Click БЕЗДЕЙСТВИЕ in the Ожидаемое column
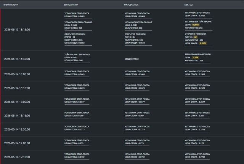Image resolution: width=244 pixels, height=164 pixels. [132, 59]
